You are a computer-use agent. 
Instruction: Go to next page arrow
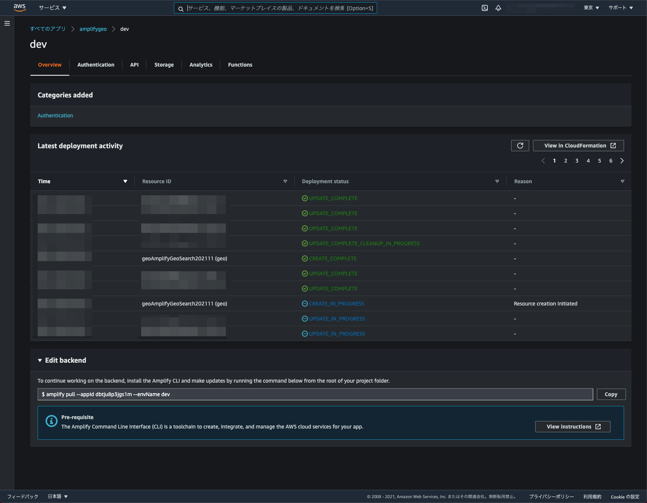[x=622, y=161]
